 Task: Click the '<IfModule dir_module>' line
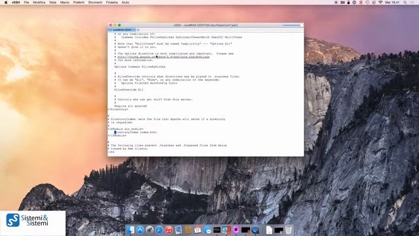(x=126, y=129)
